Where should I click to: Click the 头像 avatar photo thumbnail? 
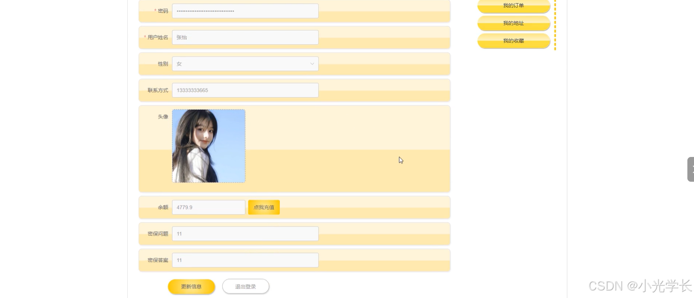click(209, 146)
